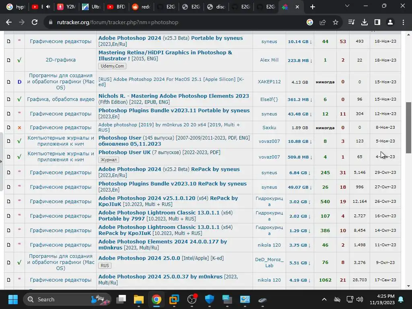Click the Журнал tag under Photoshop User UK
Viewport: 412px width, 309px height.
pos(109,160)
